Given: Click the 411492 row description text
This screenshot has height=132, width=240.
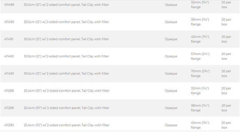Looking at the screenshot, I should [66, 56].
